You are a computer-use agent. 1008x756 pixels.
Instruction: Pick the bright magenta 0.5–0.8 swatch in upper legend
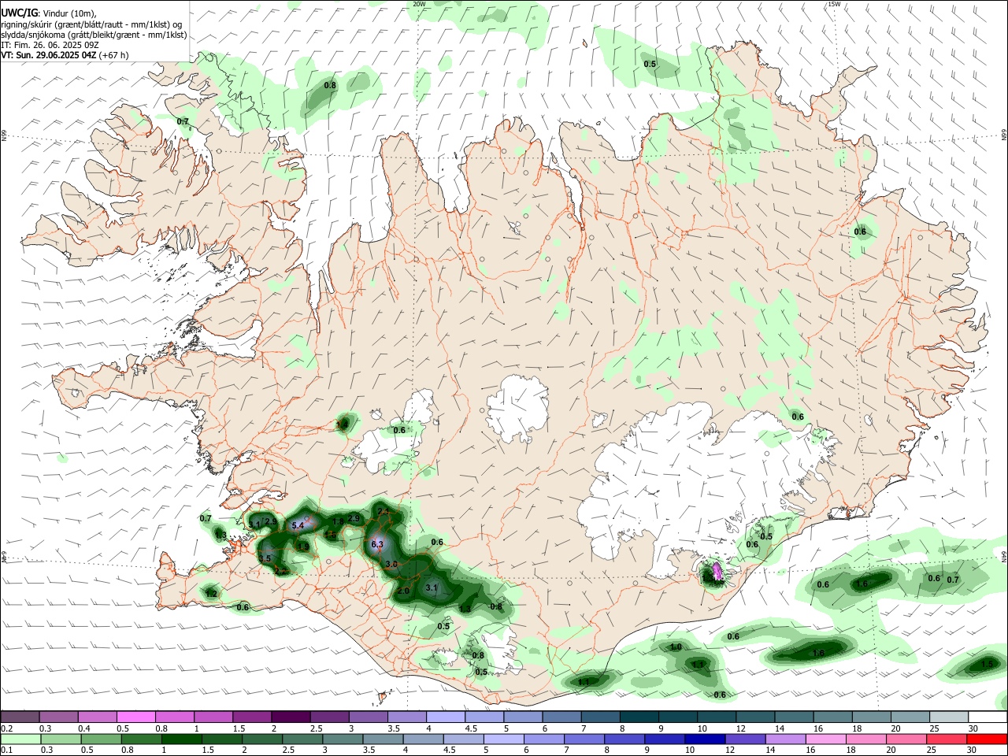[x=135, y=717]
